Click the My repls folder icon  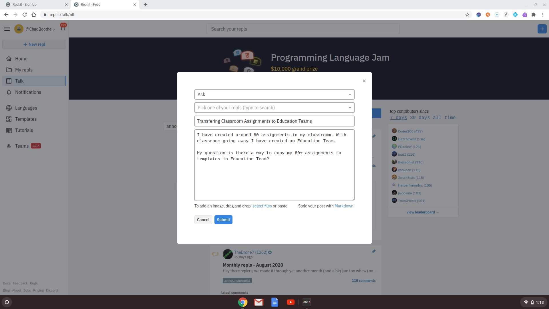pos(9,70)
